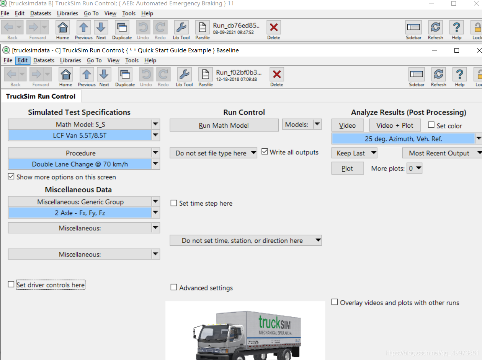This screenshot has height=360, width=482.
Task: Click Back arrow in front window toolbar
Action: coord(12,74)
